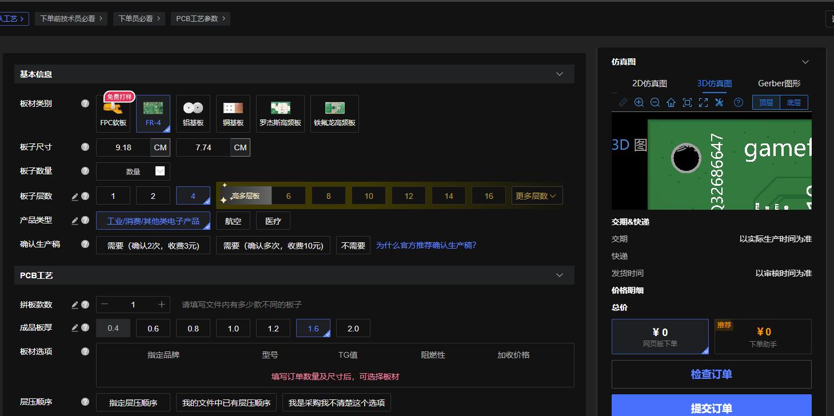Click help icon next to 板材类别

tap(85, 103)
